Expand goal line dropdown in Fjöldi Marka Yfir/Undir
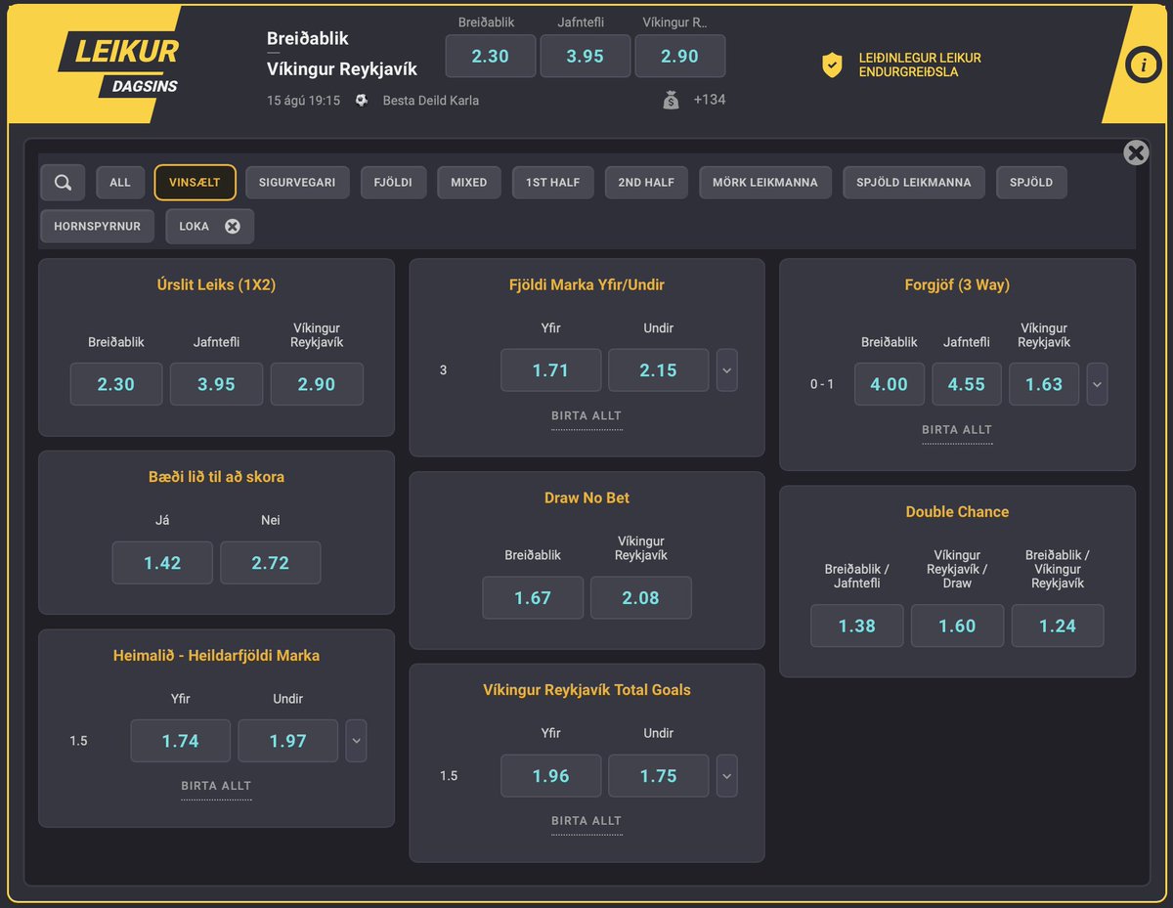This screenshot has height=908, width=1173. tap(726, 370)
